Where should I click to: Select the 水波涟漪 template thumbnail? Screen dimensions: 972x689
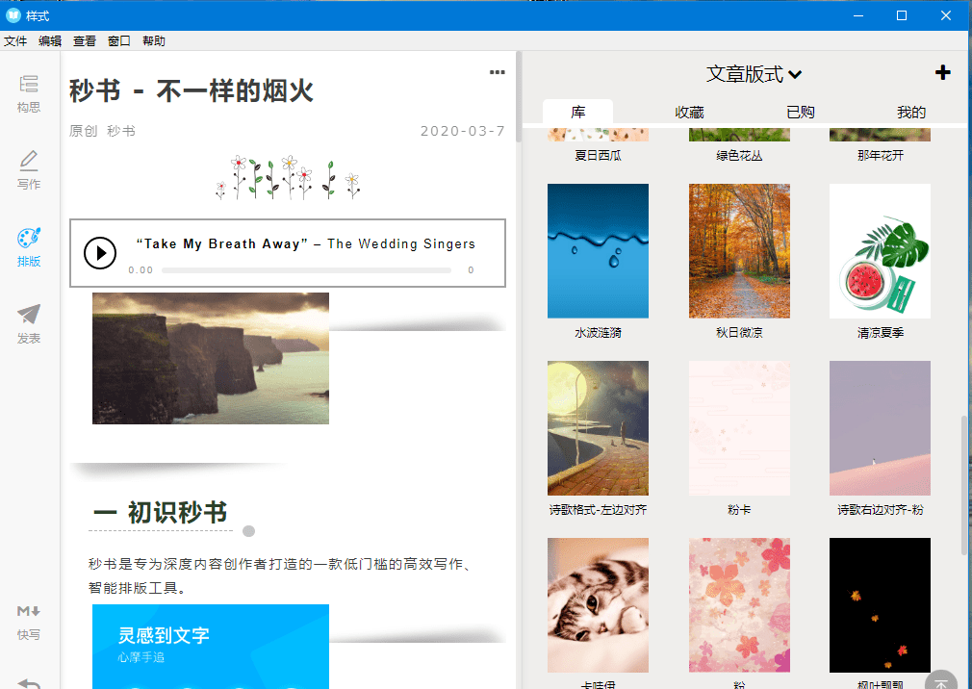coord(598,251)
